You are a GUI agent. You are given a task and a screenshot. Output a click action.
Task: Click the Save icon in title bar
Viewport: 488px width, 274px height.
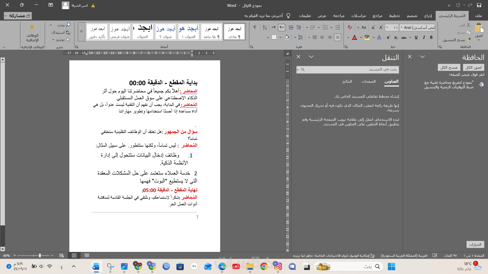coord(479,5)
